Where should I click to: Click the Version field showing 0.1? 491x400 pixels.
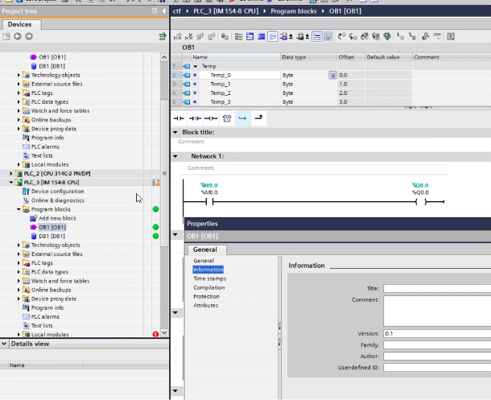(x=437, y=334)
